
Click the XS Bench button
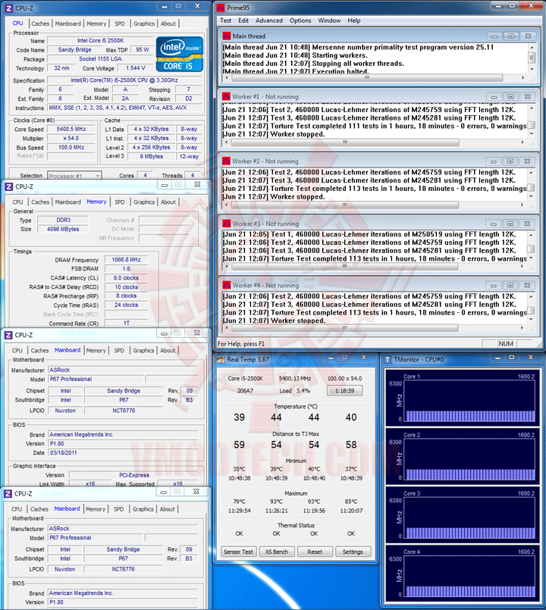tap(277, 552)
